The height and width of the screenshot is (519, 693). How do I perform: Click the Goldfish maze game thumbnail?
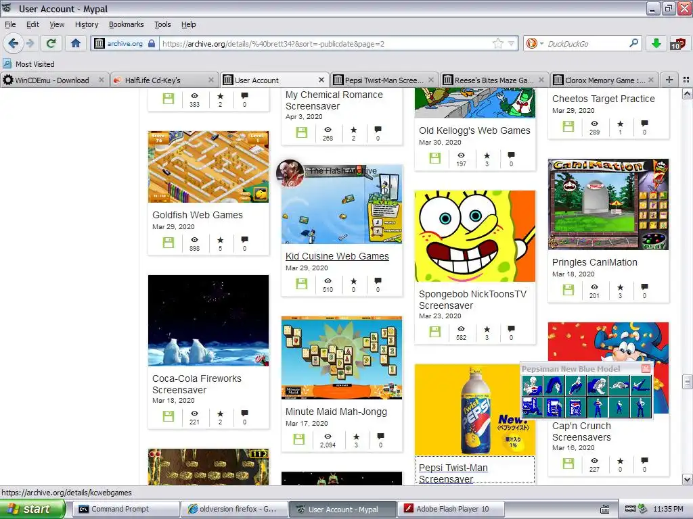click(208, 167)
